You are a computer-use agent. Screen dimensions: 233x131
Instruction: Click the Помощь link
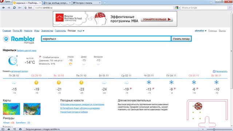coord(213,31)
